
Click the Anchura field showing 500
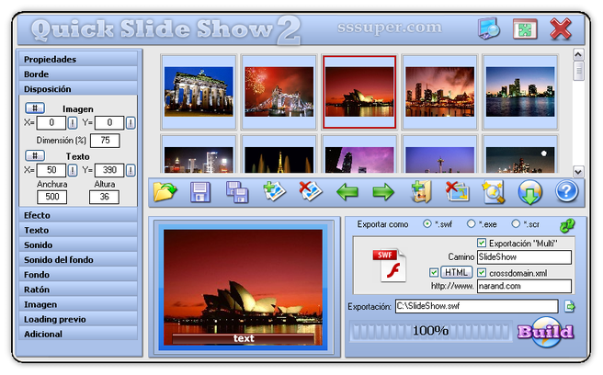[x=51, y=197]
